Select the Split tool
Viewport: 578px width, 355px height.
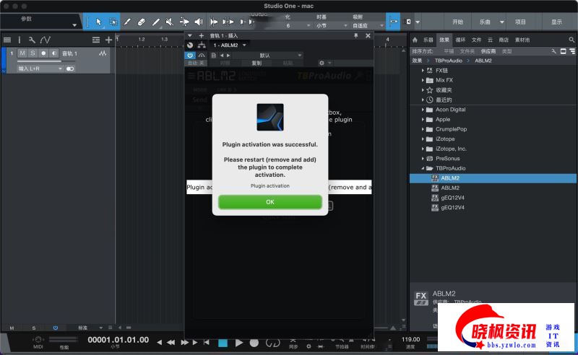pyautogui.click(x=127, y=22)
